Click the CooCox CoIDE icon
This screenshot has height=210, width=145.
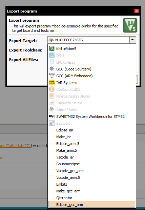click(x=52, y=89)
